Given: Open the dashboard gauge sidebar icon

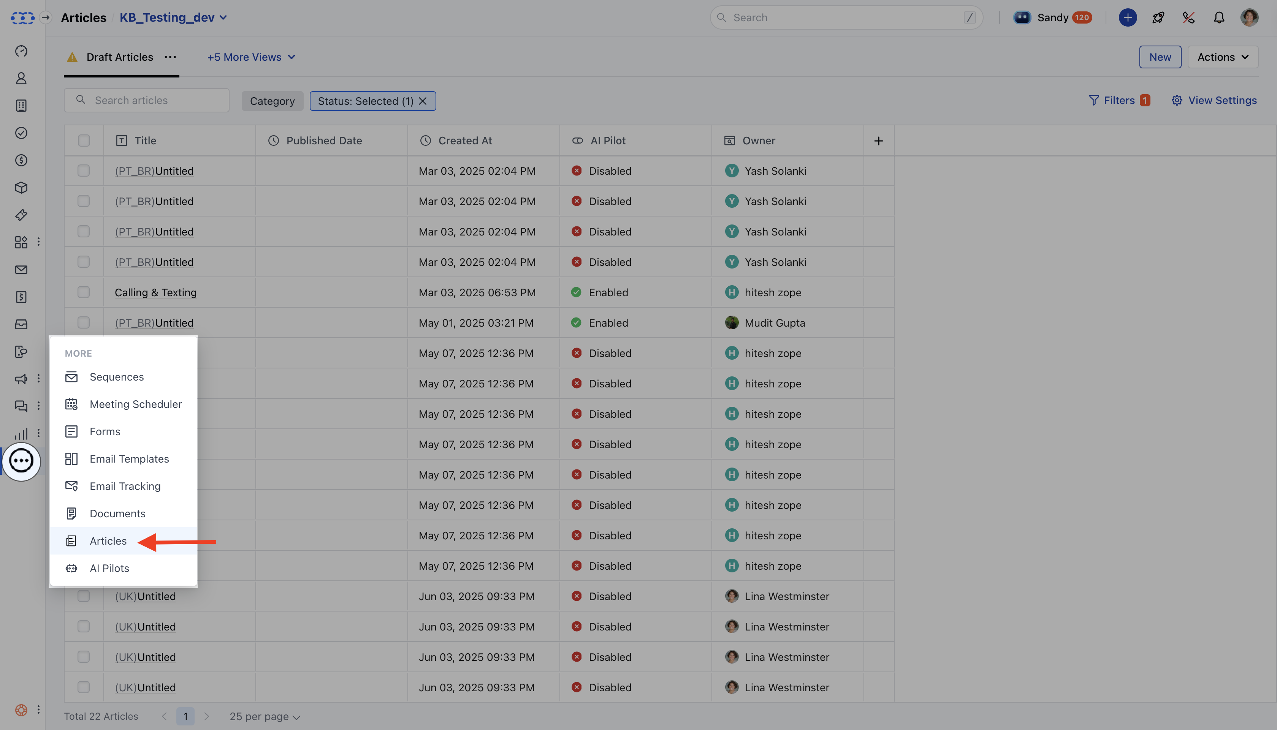Looking at the screenshot, I should pyautogui.click(x=21, y=51).
